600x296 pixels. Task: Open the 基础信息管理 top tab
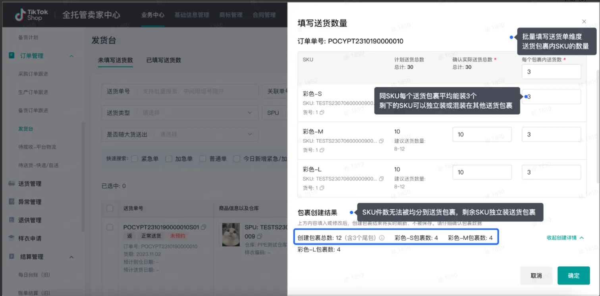tap(192, 15)
